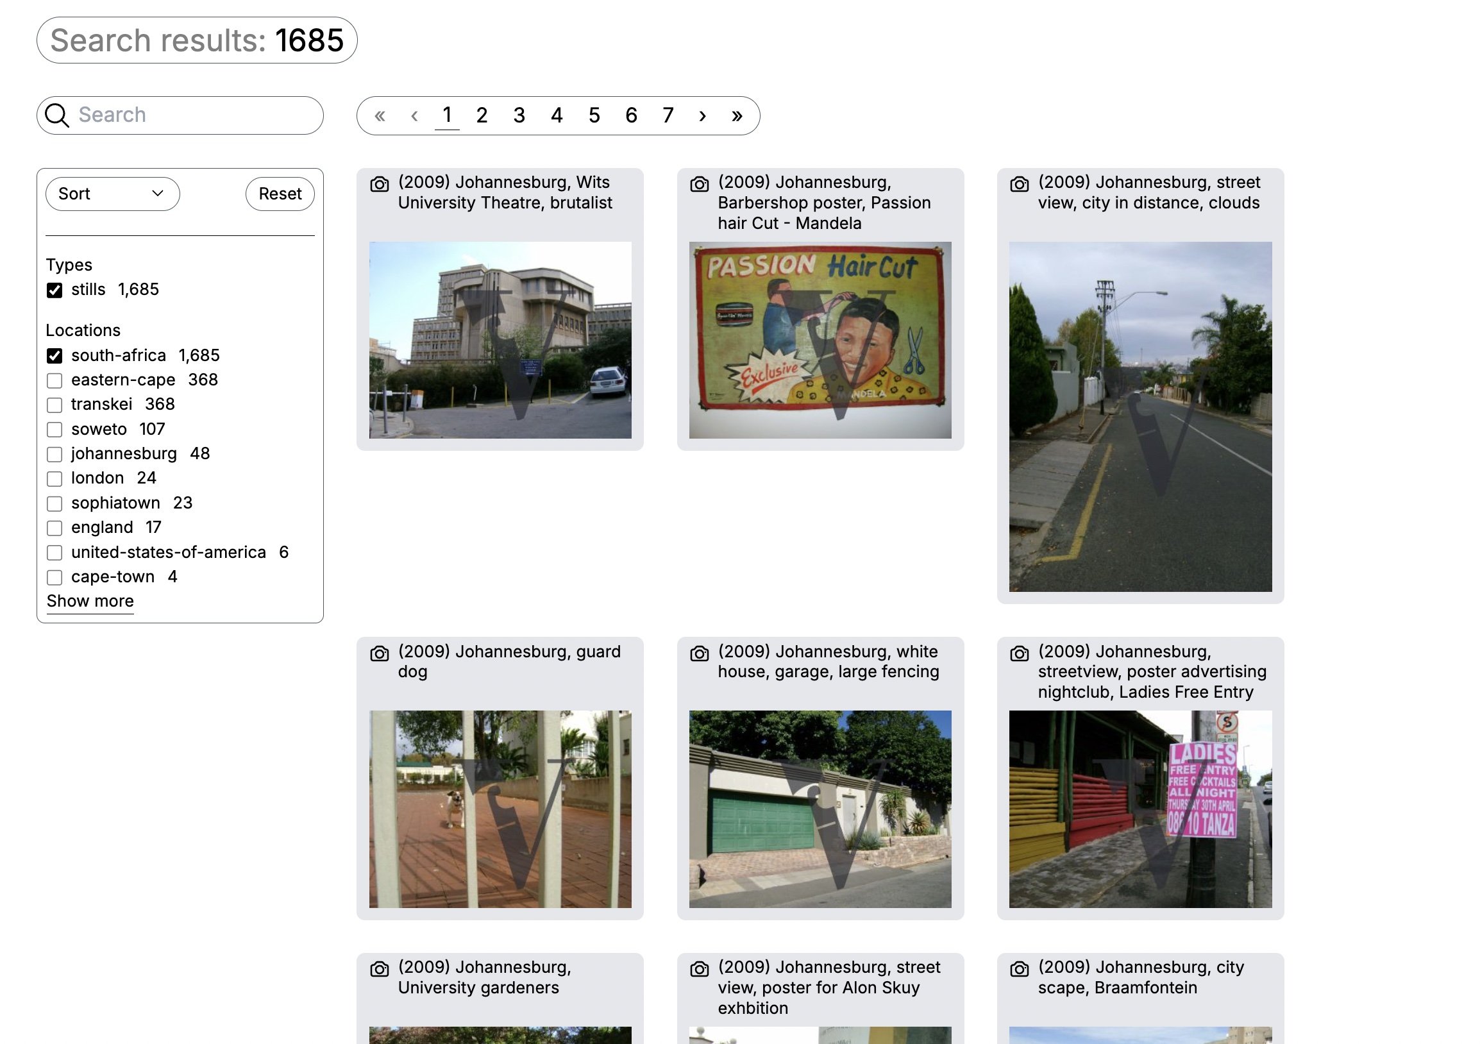The width and height of the screenshot is (1480, 1044).
Task: Open white house, garage, large fencing title
Action: [828, 662]
